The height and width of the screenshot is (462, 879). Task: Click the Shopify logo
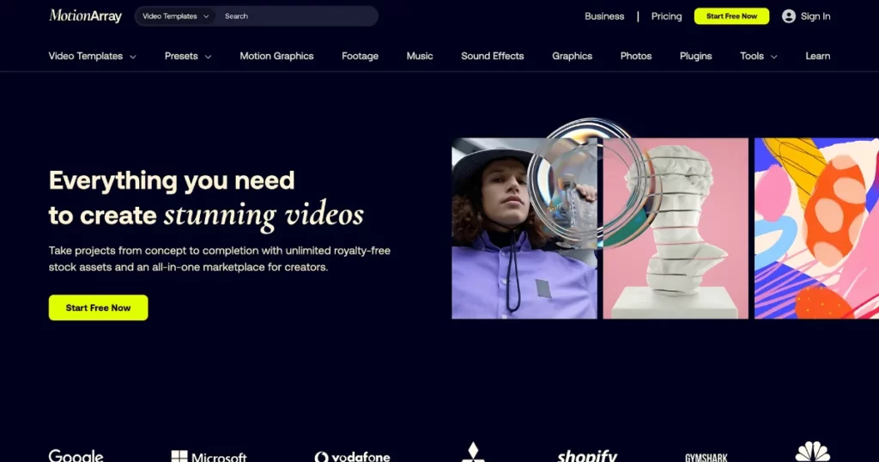(x=587, y=455)
